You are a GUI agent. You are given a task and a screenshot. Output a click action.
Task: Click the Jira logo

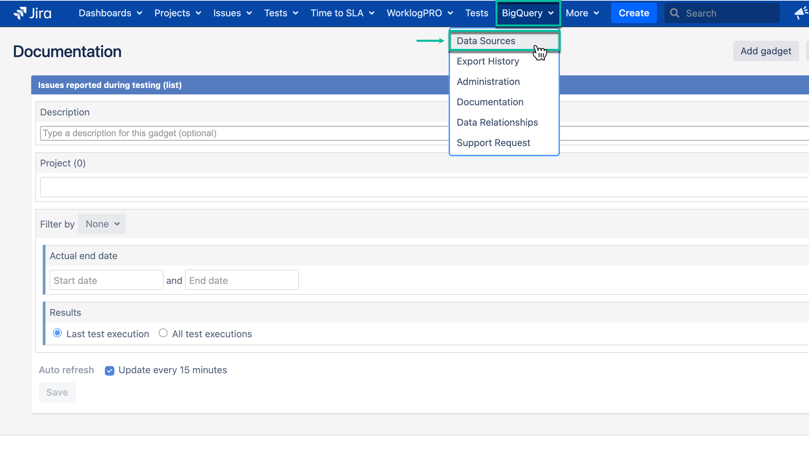32,13
